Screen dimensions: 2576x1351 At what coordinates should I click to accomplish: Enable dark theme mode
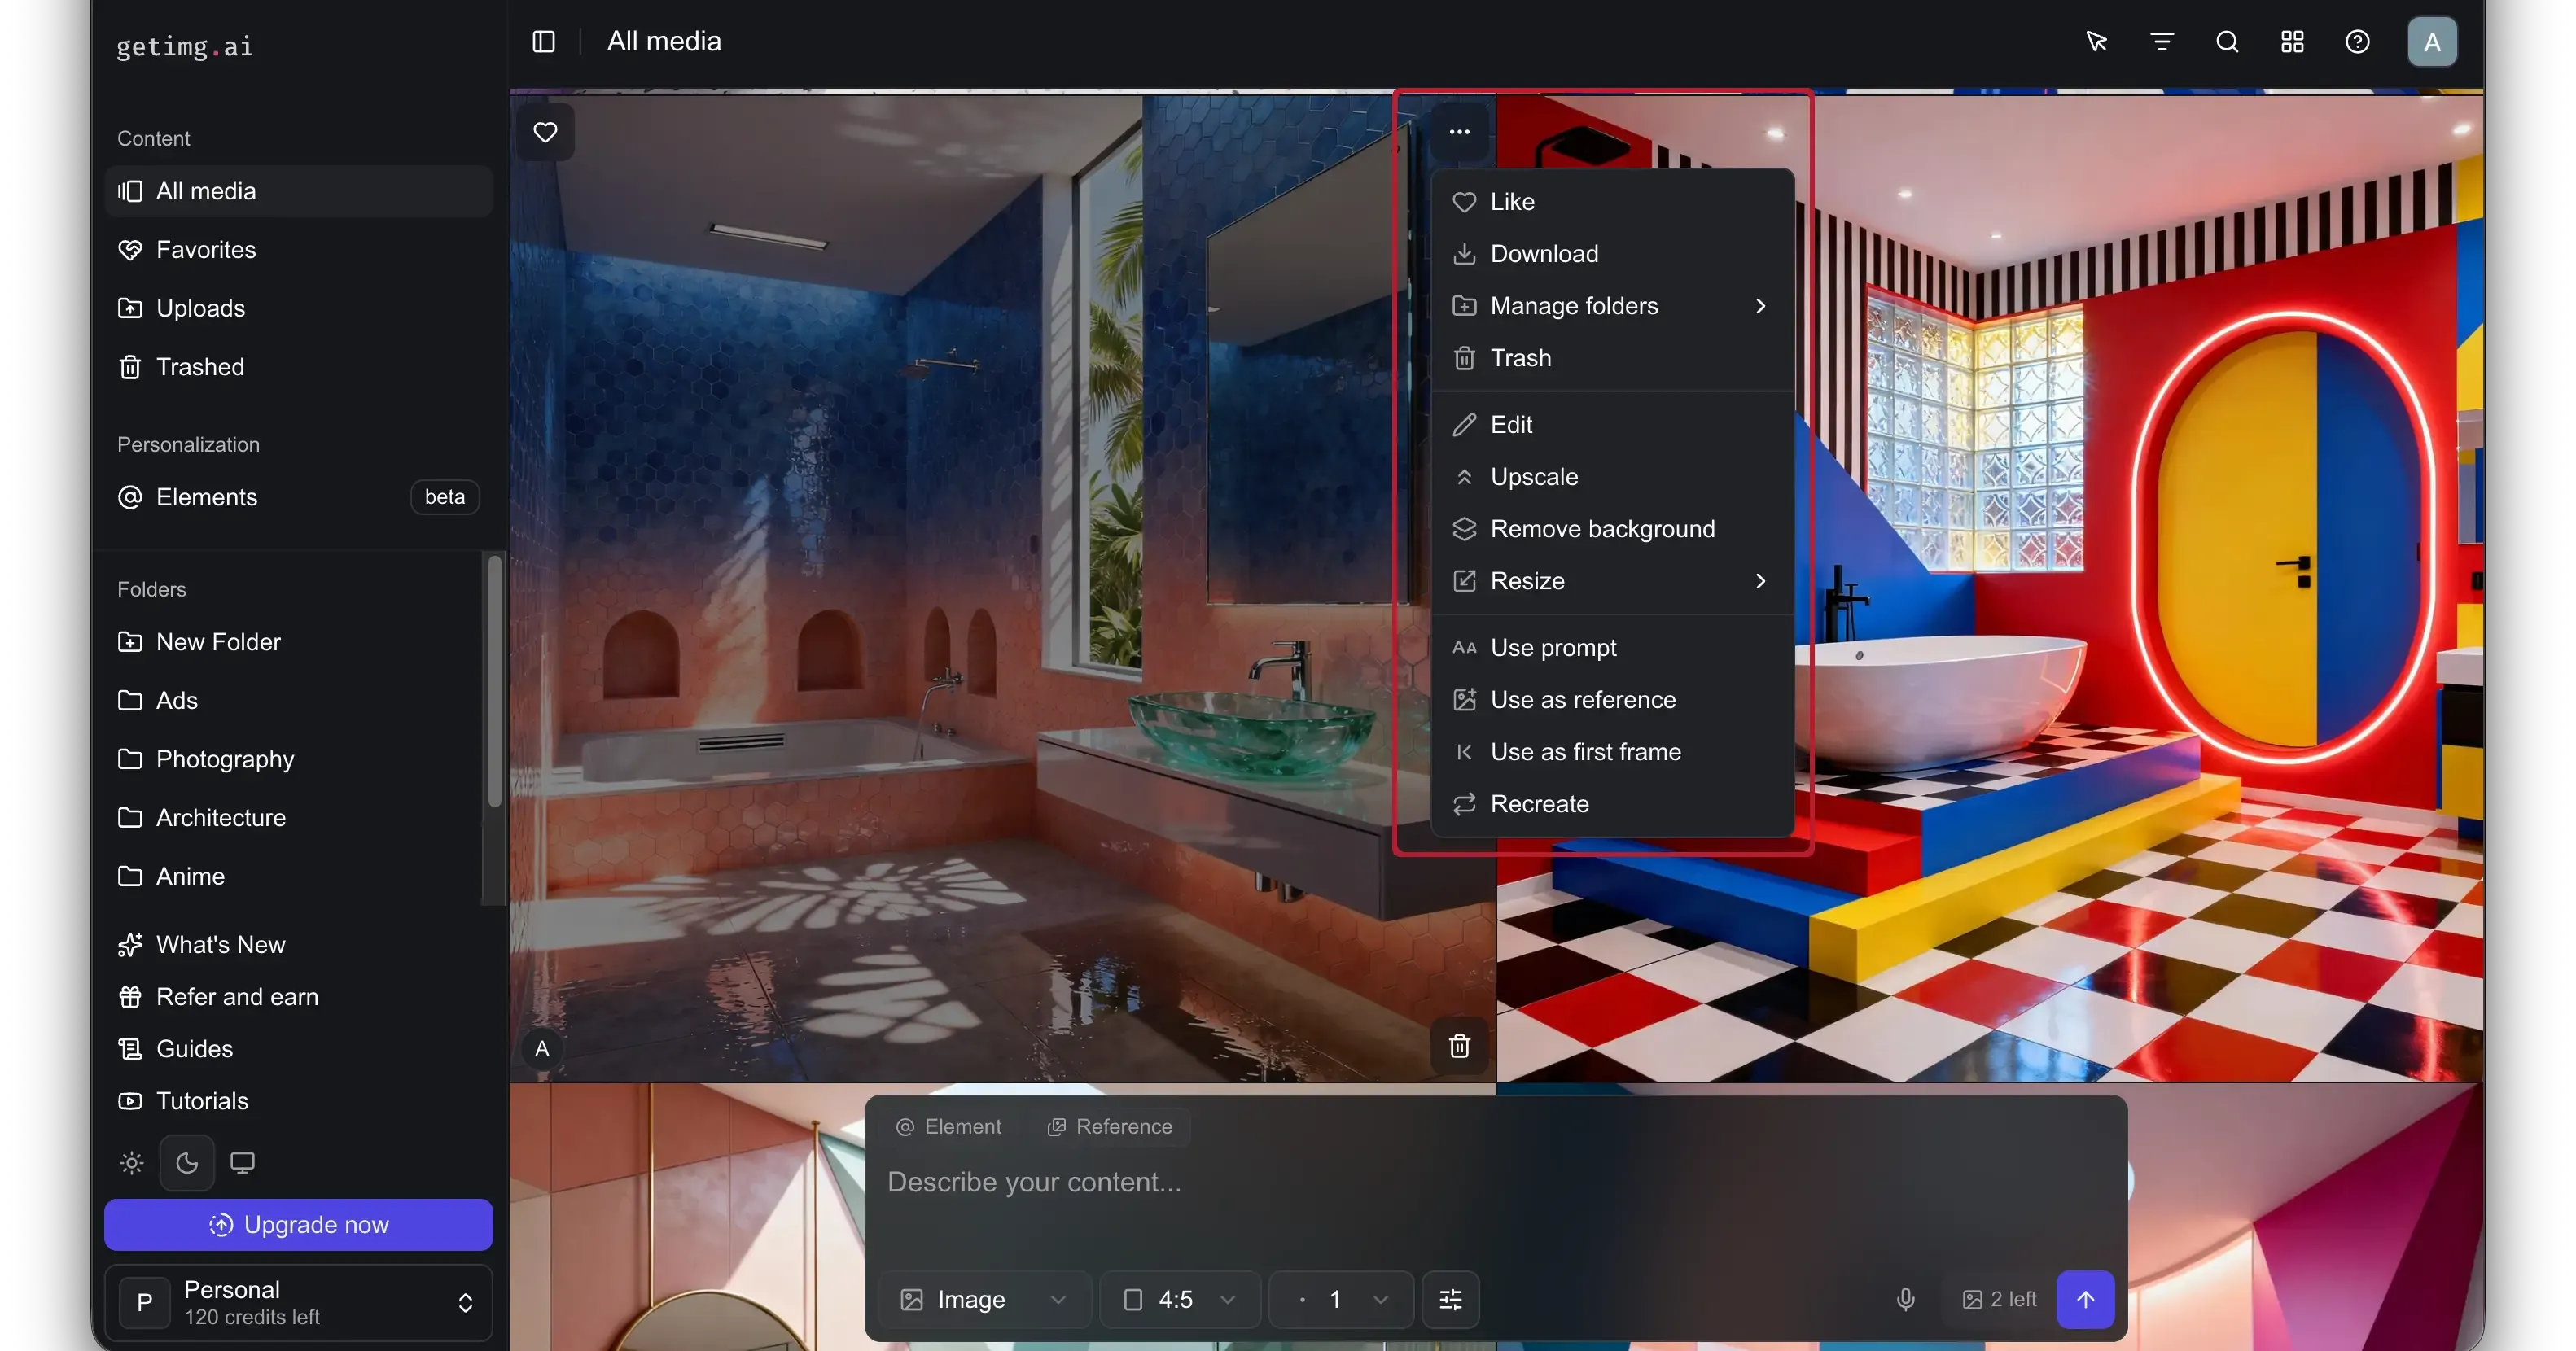[x=186, y=1162]
